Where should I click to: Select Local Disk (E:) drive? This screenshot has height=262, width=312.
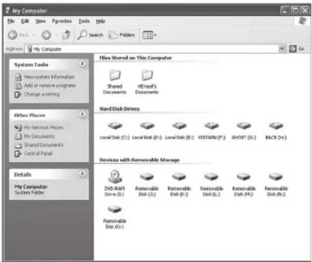pyautogui.click(x=179, y=131)
